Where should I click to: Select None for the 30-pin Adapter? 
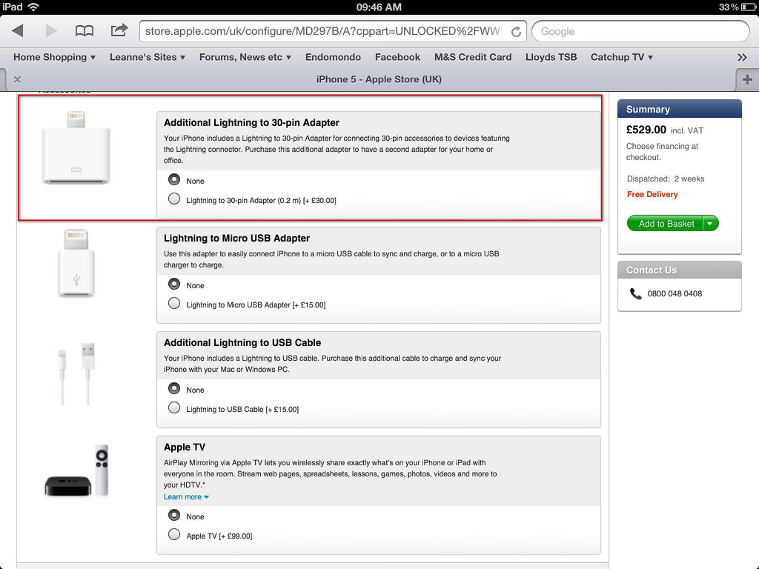click(174, 179)
